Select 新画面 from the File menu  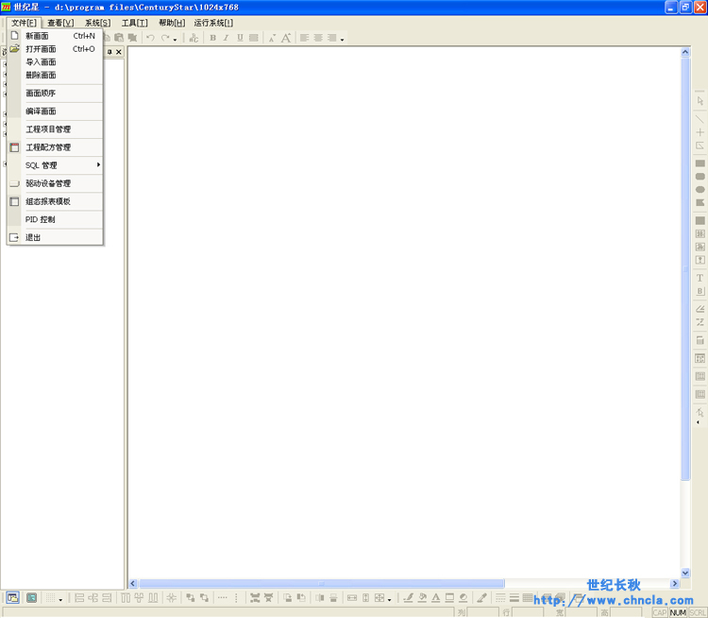pyautogui.click(x=55, y=36)
